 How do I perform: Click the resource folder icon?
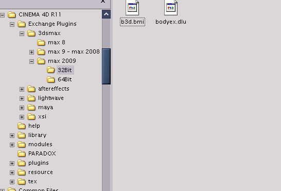click(x=22, y=172)
